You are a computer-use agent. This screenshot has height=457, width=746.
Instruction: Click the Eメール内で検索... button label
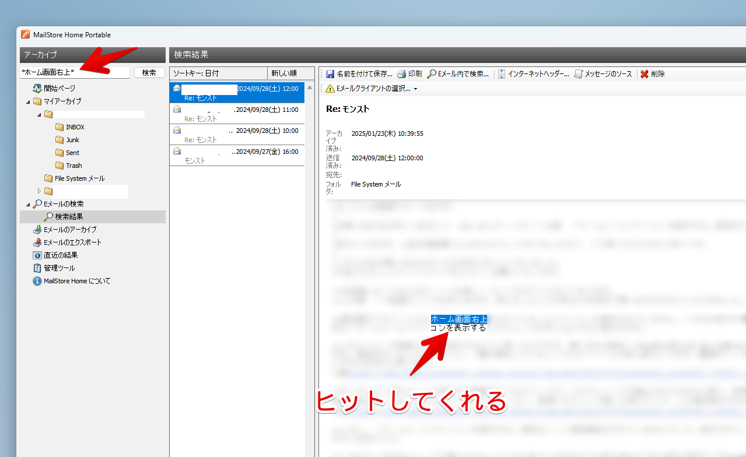click(464, 74)
